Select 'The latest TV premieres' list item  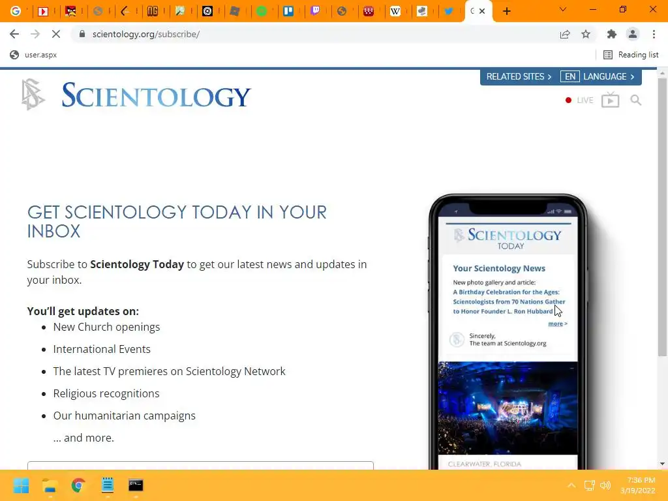[x=169, y=371]
